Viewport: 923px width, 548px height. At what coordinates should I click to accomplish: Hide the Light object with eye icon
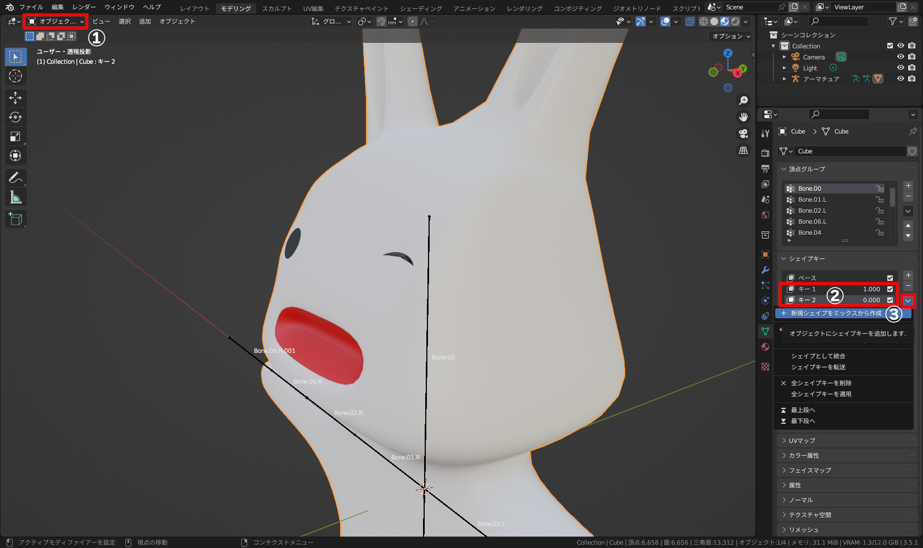pyautogui.click(x=900, y=68)
